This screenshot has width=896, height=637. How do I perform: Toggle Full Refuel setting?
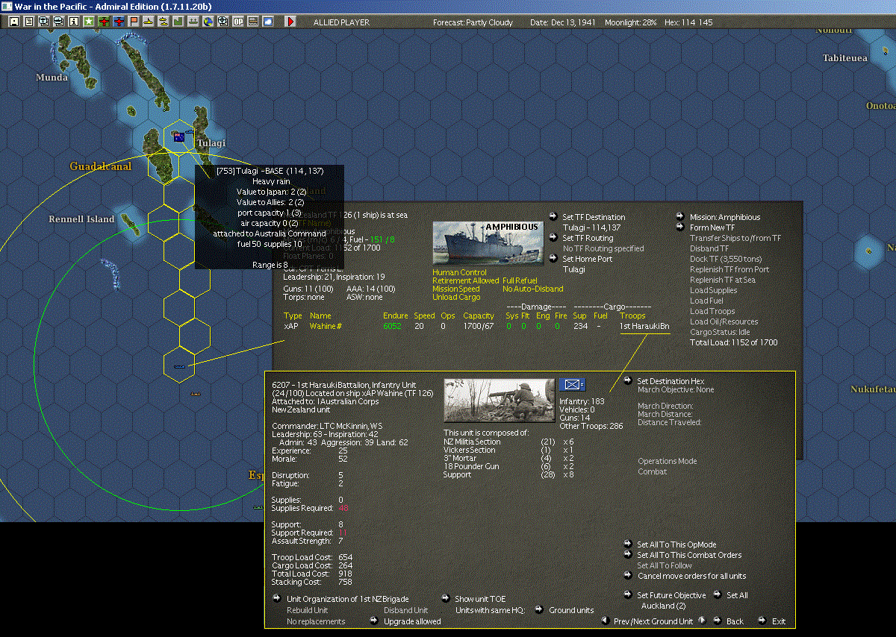(x=520, y=280)
